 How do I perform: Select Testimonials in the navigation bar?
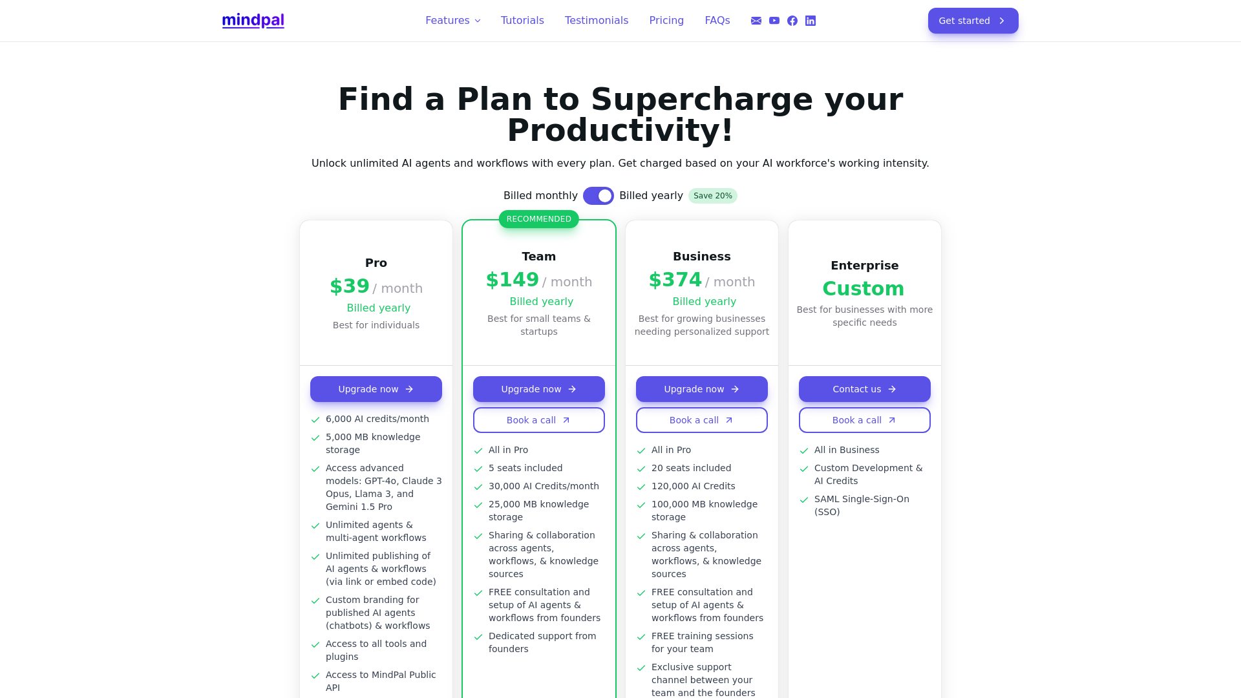596,20
